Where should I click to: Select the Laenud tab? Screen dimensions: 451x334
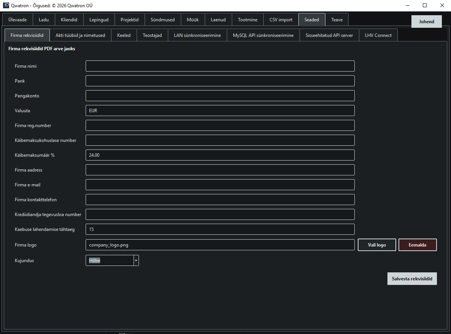(x=218, y=19)
